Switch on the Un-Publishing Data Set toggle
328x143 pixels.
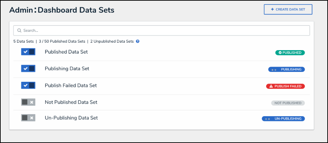tap(28, 118)
